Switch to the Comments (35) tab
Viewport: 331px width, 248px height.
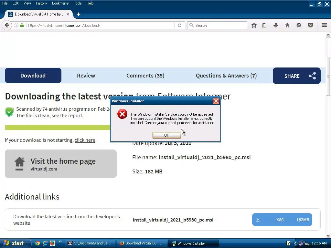click(x=145, y=76)
